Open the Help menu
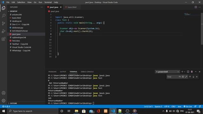 (56, 2)
